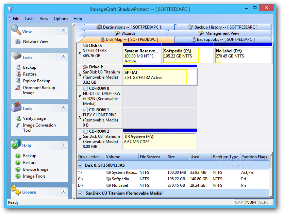The height and width of the screenshot is (215, 283).
Task: Collapse the Help panel
Action: 63,145
